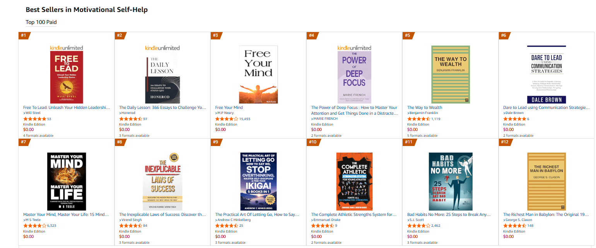
Task: Open The Richest Man in Babylon cover
Action: tap(546, 182)
